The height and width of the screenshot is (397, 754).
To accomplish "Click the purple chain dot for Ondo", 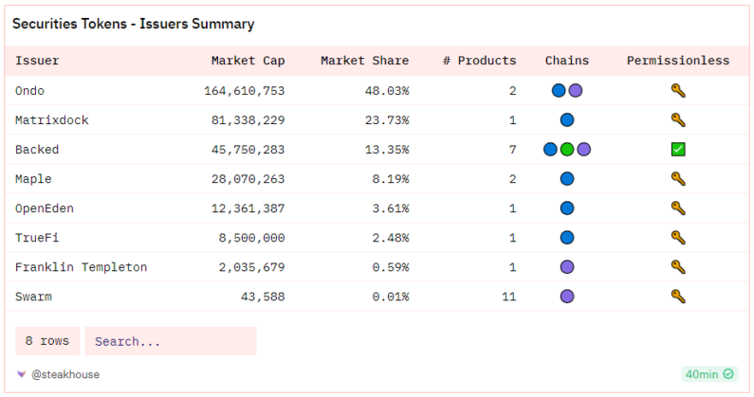I will pos(576,91).
